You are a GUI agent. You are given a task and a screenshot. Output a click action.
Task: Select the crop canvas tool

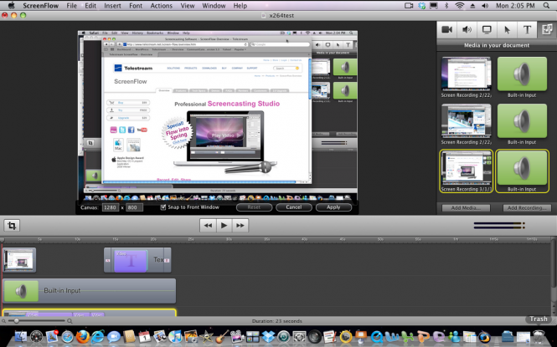click(x=12, y=226)
